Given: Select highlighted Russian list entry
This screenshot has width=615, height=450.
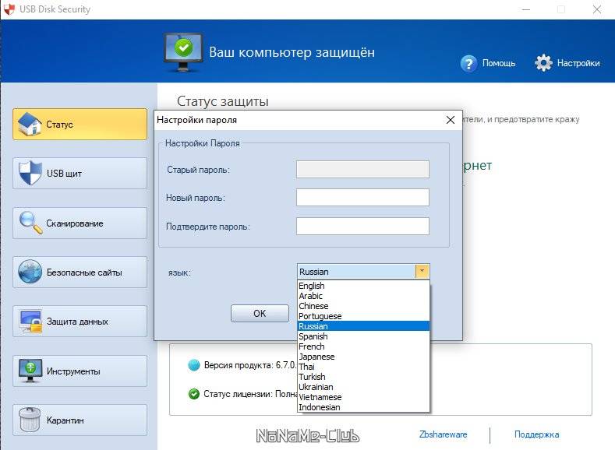Looking at the screenshot, I should (363, 326).
